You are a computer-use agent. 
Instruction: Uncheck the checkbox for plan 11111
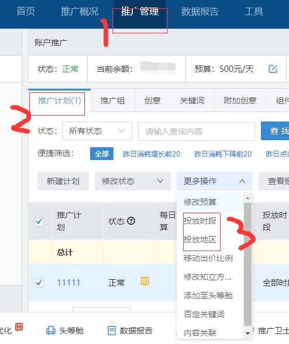point(40,283)
